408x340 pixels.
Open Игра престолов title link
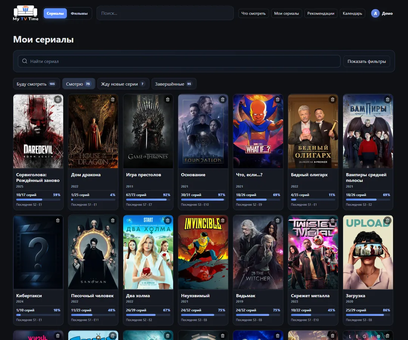click(x=144, y=175)
